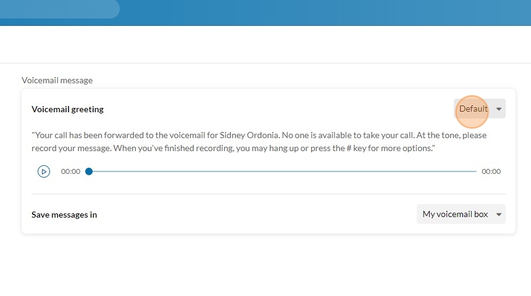This screenshot has width=531, height=296.
Task: Click the arrow beside Default
Action: 499,109
